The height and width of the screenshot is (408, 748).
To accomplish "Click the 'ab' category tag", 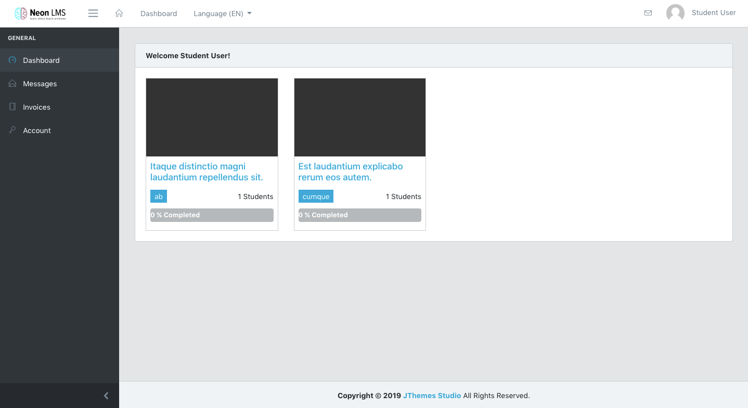I will point(159,196).
